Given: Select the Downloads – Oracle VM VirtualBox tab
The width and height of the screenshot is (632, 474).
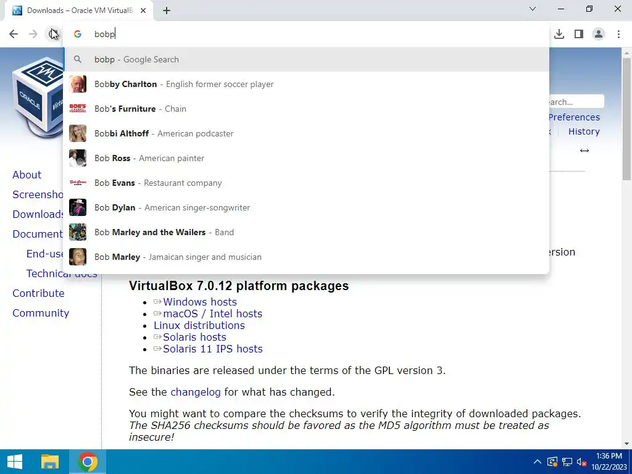Looking at the screenshot, I should pyautogui.click(x=80, y=10).
